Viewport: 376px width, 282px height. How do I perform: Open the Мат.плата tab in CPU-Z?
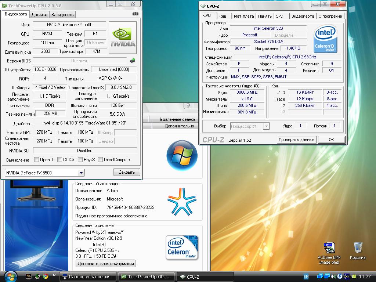[244, 16]
